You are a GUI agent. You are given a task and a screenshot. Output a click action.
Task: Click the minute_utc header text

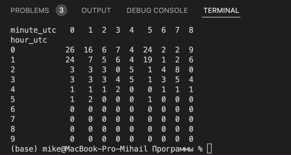[33, 30]
